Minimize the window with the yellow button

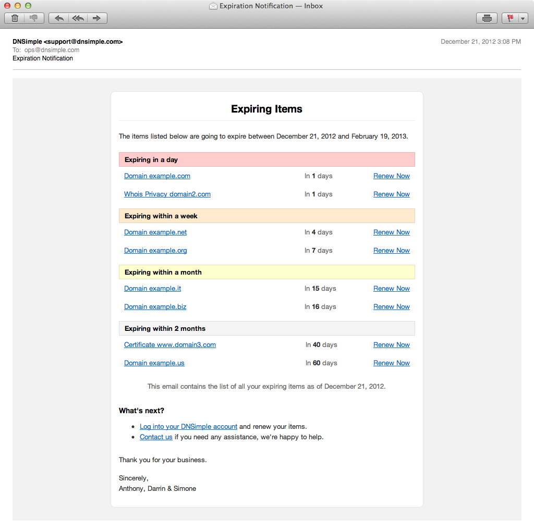(x=18, y=6)
